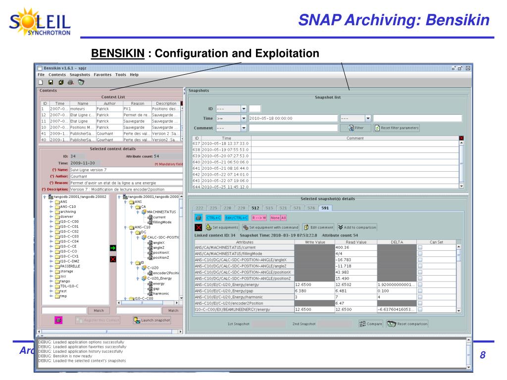Click Set equipment with command button
This screenshot has width=507, height=380.
coord(270,228)
